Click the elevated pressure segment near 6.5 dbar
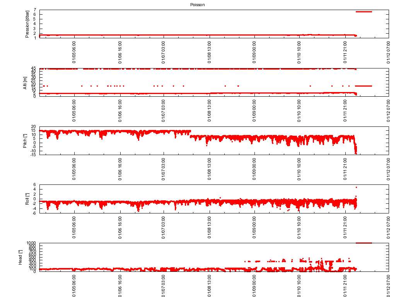This screenshot has width=396, height=297. point(364,12)
